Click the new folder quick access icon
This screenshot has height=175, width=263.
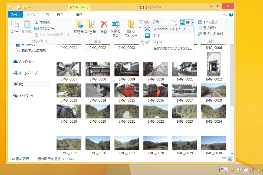(25, 7)
